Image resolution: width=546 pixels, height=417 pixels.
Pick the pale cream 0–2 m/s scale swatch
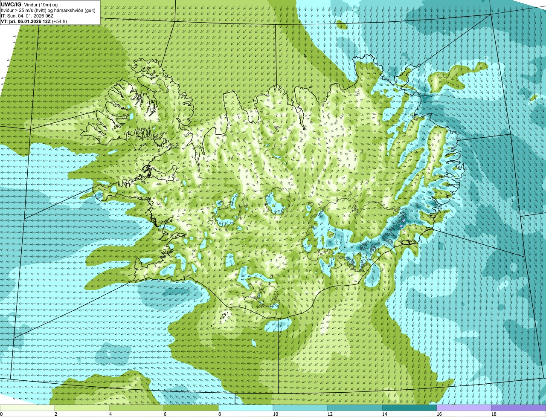pyautogui.click(x=27, y=408)
